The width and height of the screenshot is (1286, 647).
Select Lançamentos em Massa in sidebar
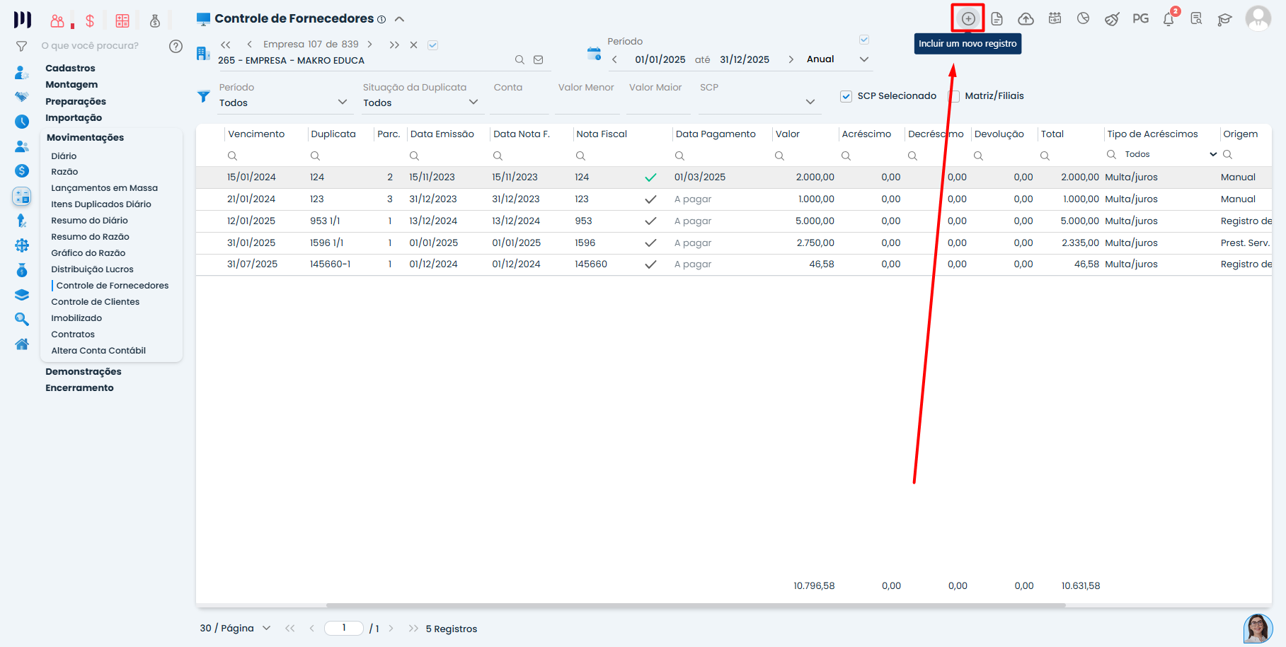[x=104, y=188]
